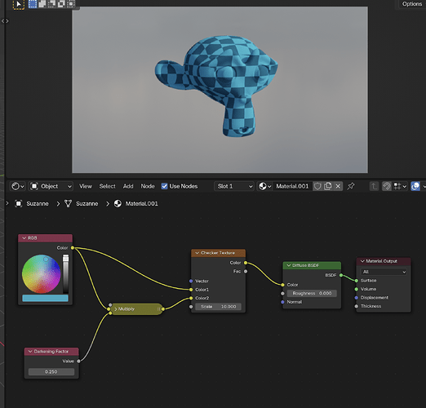Viewport: 426px width, 408px height.
Task: Toggle the pin node tree icon
Action: click(351, 186)
